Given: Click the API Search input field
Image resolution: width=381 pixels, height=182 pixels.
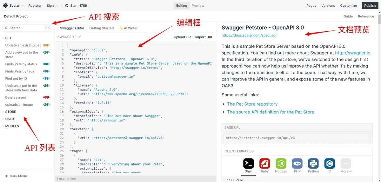Looking at the screenshot, I should coord(27,28).
